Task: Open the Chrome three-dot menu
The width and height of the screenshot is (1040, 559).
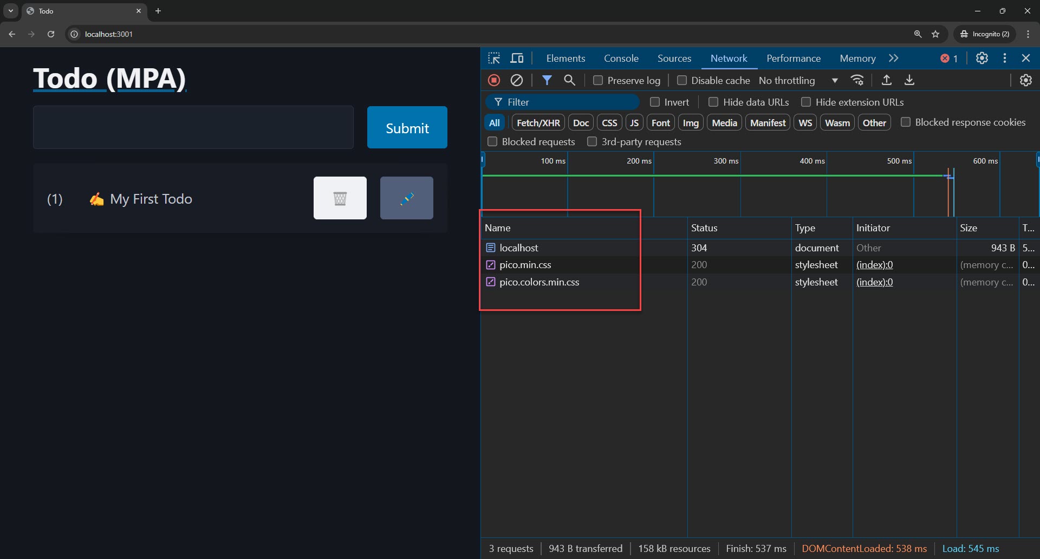Action: click(1028, 34)
